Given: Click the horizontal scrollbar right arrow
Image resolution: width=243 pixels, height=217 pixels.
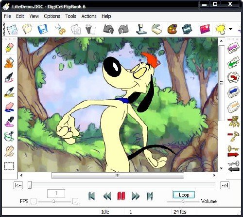Looking at the screenshot, I should pos(214,175).
